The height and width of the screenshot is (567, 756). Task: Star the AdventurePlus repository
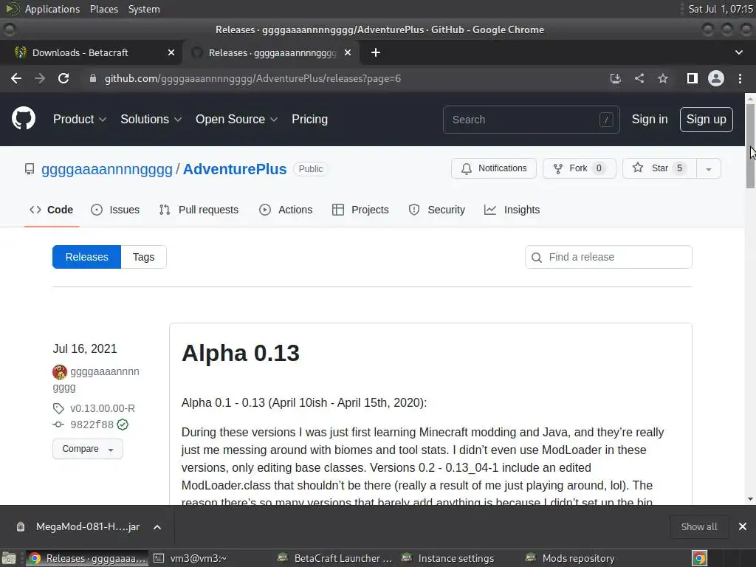[x=659, y=168]
